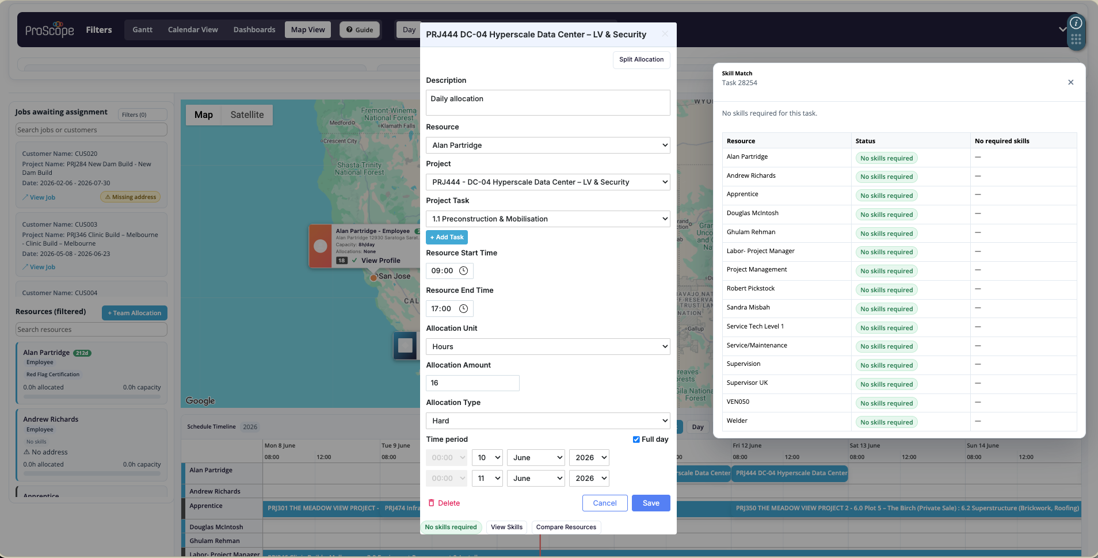Click Welder row in Skill Match table
The image size is (1098, 558).
(x=899, y=422)
